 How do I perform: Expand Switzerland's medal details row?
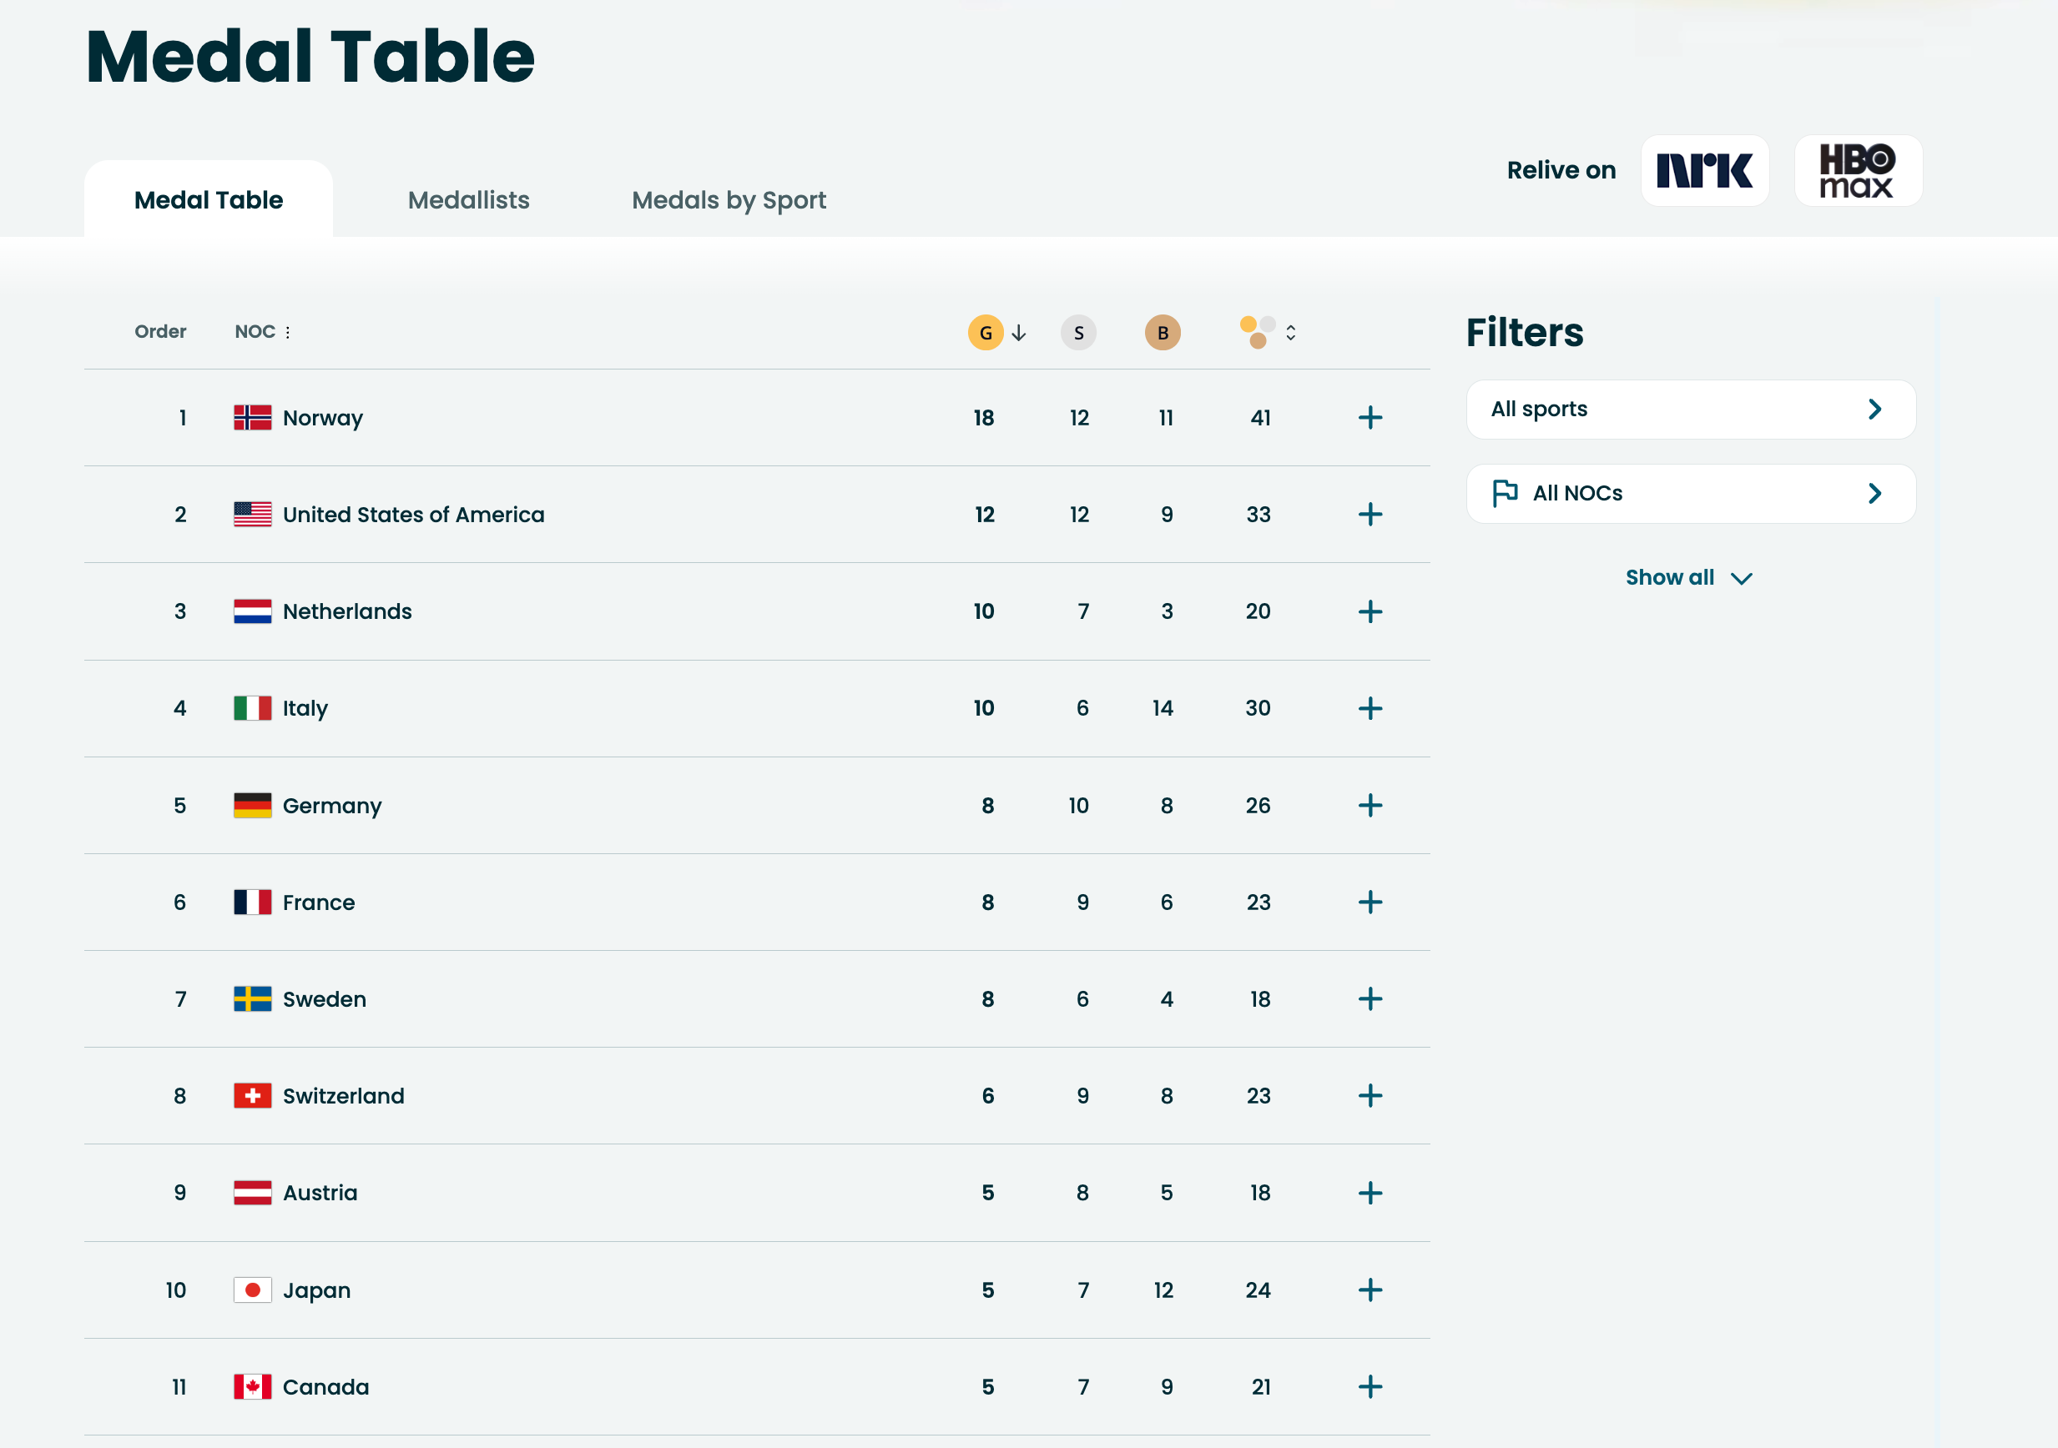[x=1369, y=1095]
